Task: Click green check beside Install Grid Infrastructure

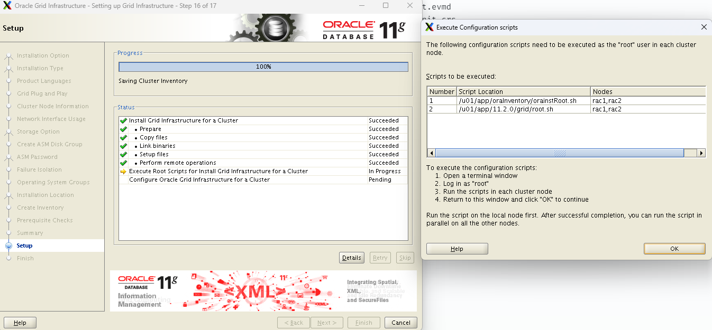Action: [x=123, y=120]
